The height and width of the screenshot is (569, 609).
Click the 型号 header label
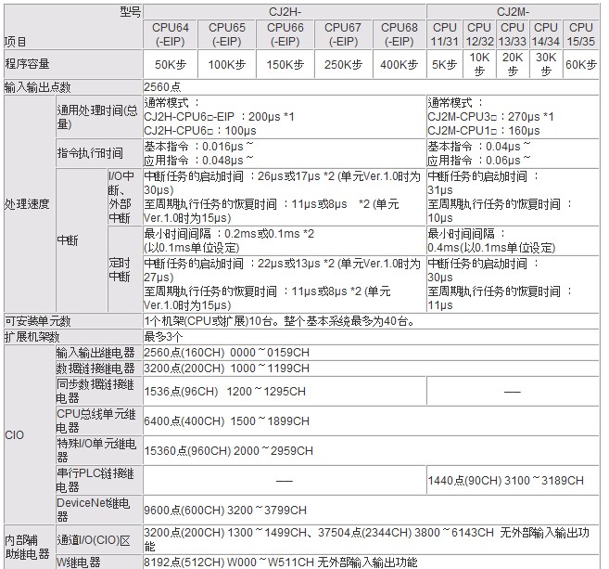click(130, 12)
